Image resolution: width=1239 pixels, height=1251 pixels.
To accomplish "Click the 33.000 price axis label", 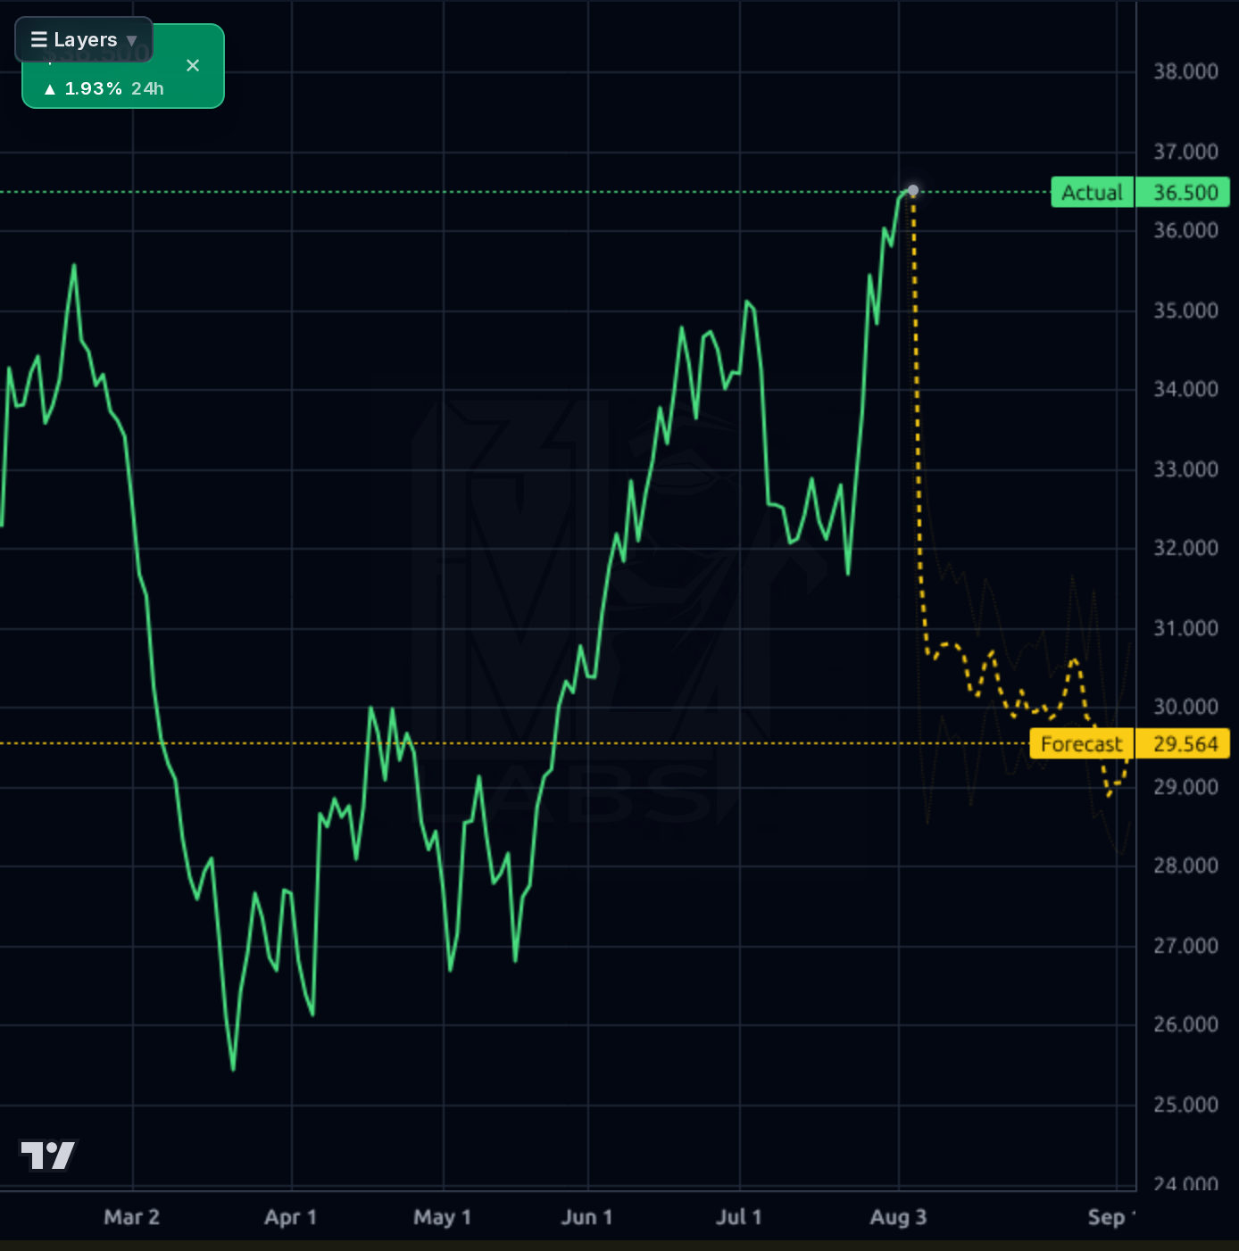I will tap(1185, 469).
